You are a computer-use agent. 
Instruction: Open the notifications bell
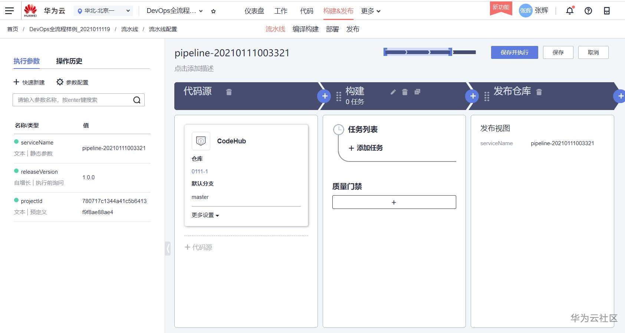pyautogui.click(x=570, y=10)
